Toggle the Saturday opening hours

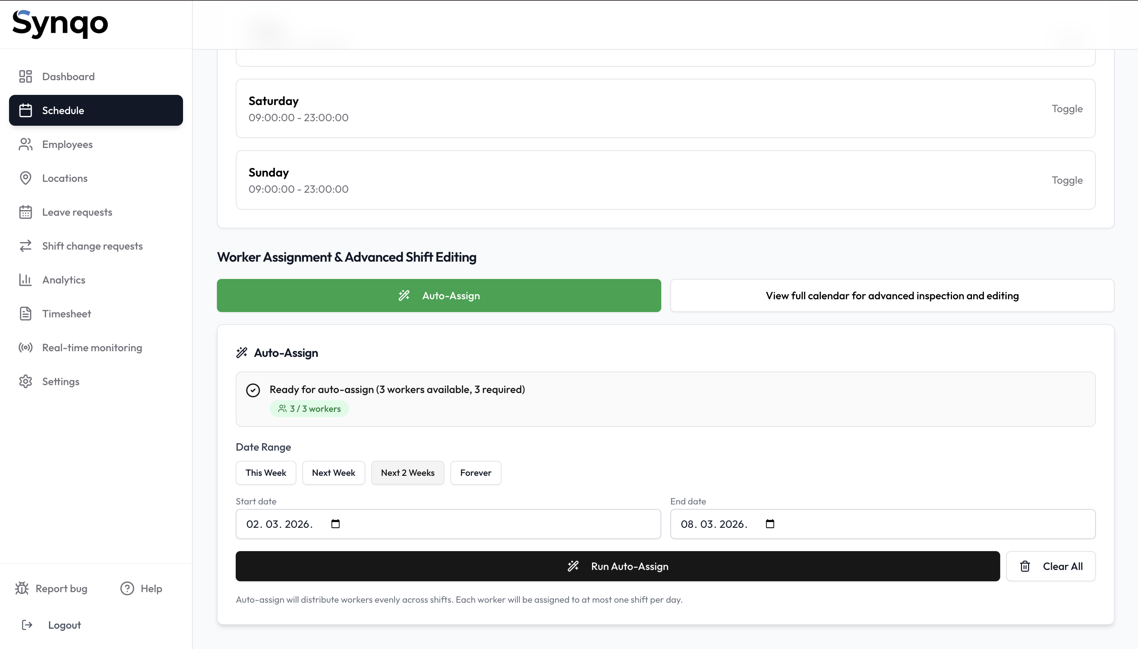pos(1066,108)
